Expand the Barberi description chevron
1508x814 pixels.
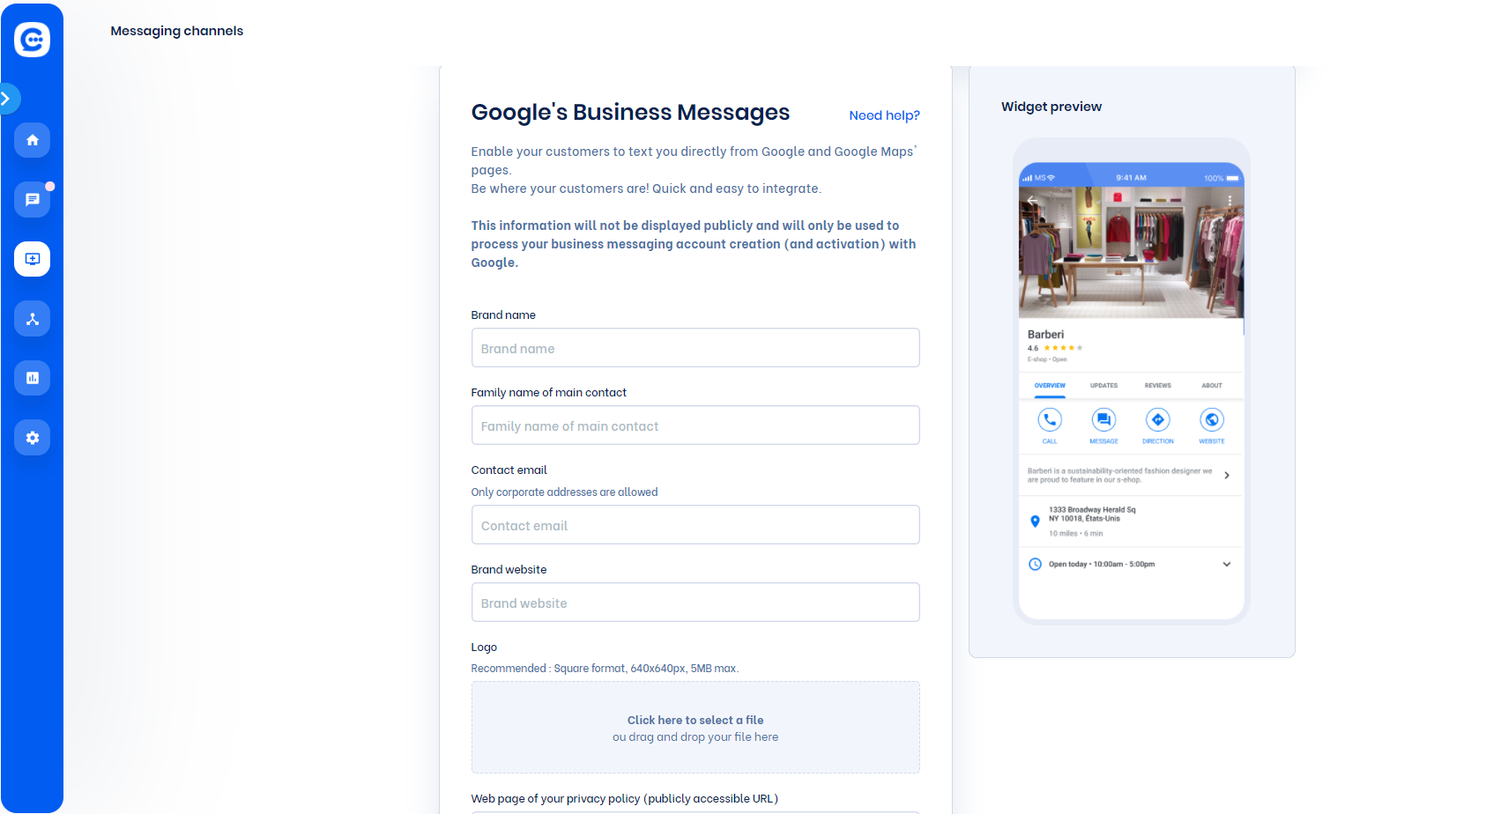click(x=1227, y=476)
